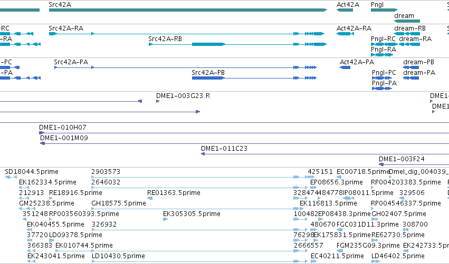This screenshot has height=264, width=449.
Task: Open the EK010744.5prime EST label
Action: (84, 246)
